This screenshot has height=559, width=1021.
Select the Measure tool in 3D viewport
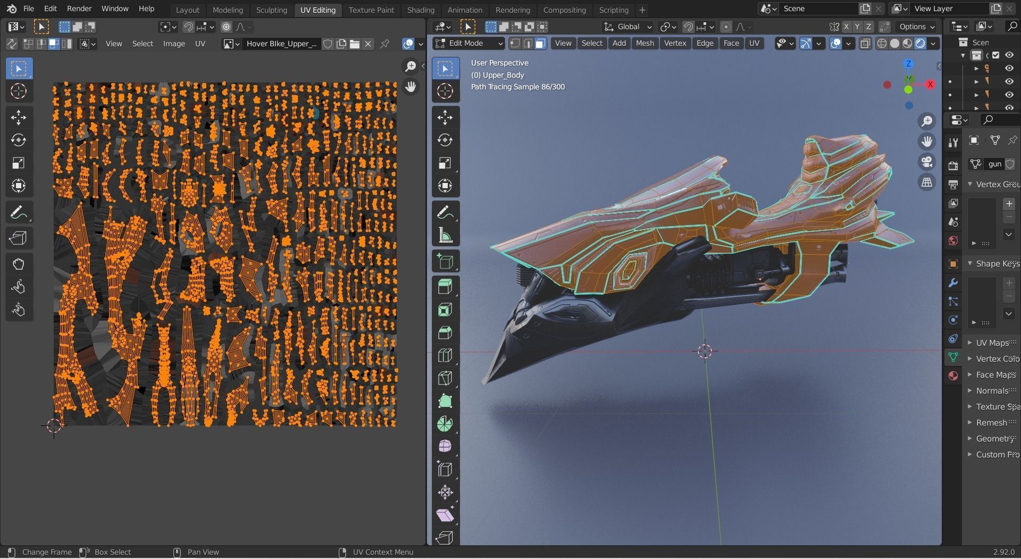coord(445,236)
